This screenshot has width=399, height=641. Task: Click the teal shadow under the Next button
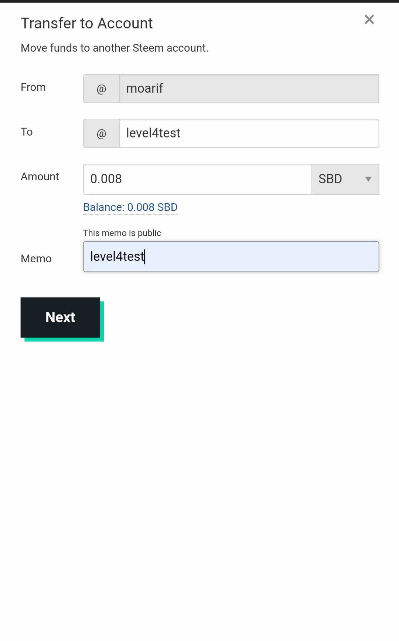coord(64,340)
